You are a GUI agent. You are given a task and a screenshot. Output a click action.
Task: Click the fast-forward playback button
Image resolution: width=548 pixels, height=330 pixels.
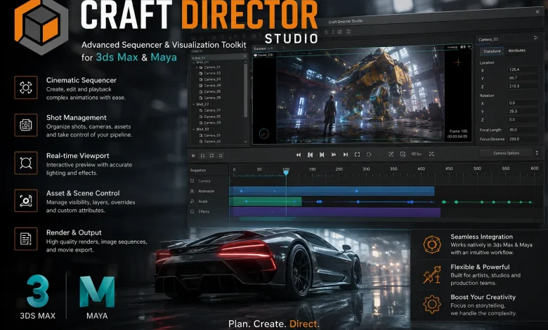coord(334,154)
